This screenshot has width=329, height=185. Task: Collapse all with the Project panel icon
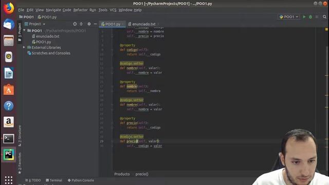click(x=81, y=24)
